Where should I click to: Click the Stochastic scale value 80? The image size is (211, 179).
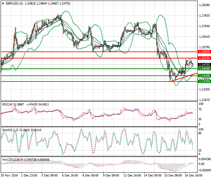[x=200, y=133]
